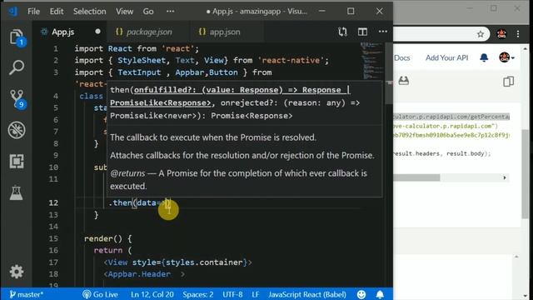Open the Test flask view in activity bar
This screenshot has width=533, height=300.
click(17, 192)
